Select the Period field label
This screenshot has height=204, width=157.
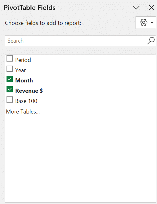click(x=23, y=60)
